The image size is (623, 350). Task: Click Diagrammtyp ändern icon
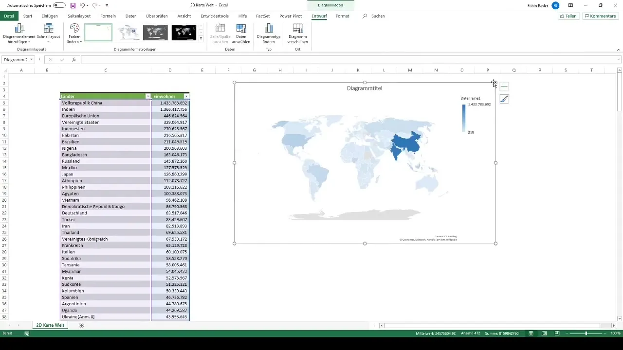(x=269, y=34)
